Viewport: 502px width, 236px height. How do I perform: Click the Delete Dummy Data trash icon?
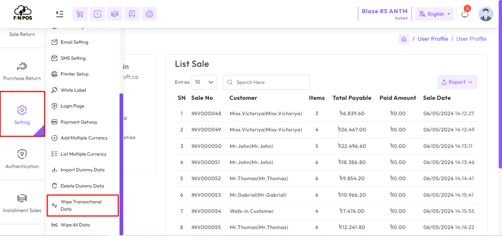coord(54,186)
